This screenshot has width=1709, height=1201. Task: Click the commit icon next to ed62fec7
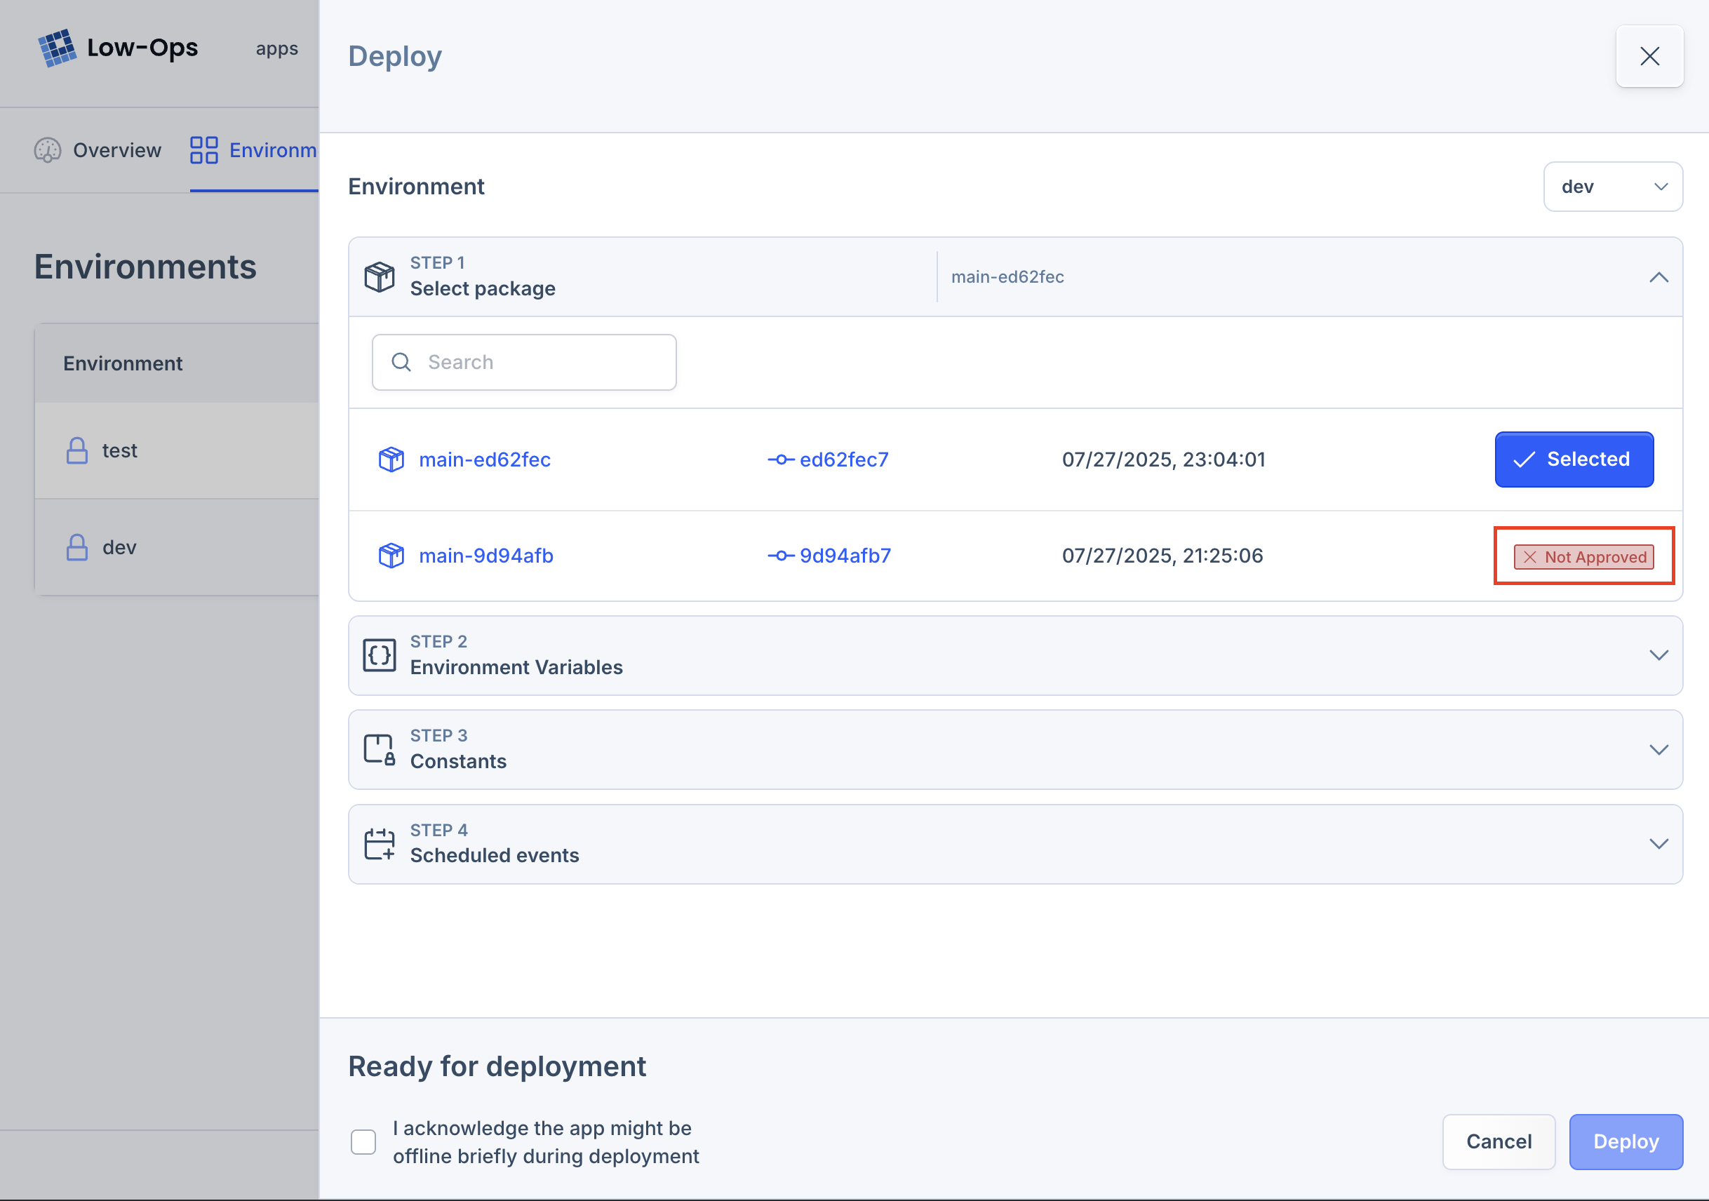[x=780, y=460]
